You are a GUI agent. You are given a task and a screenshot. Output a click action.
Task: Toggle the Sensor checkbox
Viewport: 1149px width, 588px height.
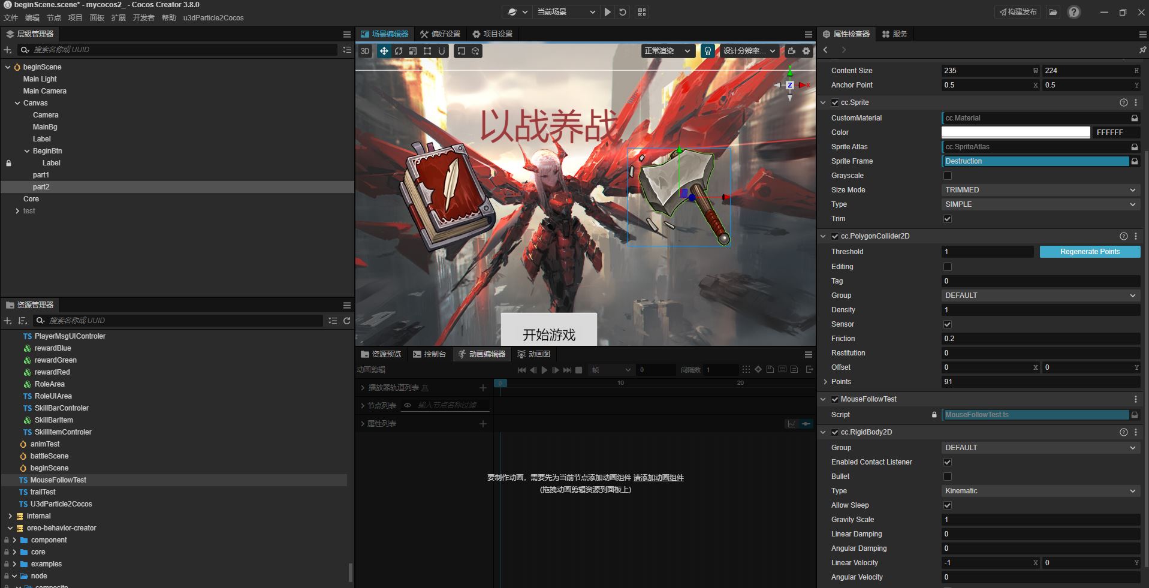click(x=948, y=324)
